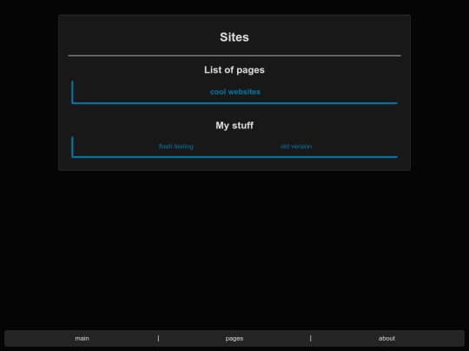This screenshot has width=469, height=351.
Task: Click the My stuff heading
Action: click(234, 126)
